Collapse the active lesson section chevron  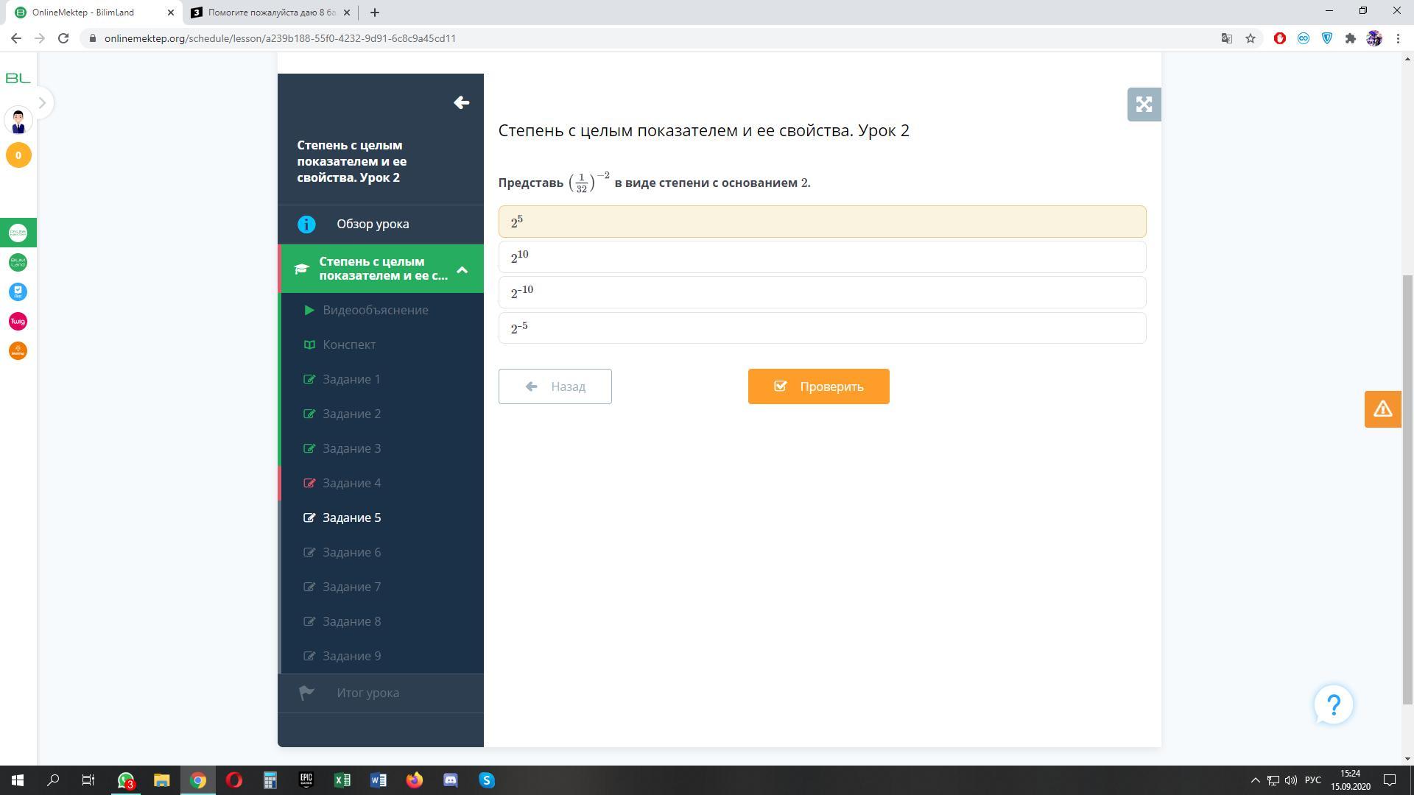[x=462, y=269]
